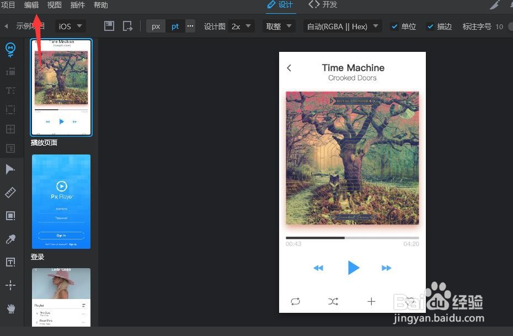Open the 取整 rounding dropdown
Screen dimensions: 513x336
pyautogui.click(x=279, y=26)
